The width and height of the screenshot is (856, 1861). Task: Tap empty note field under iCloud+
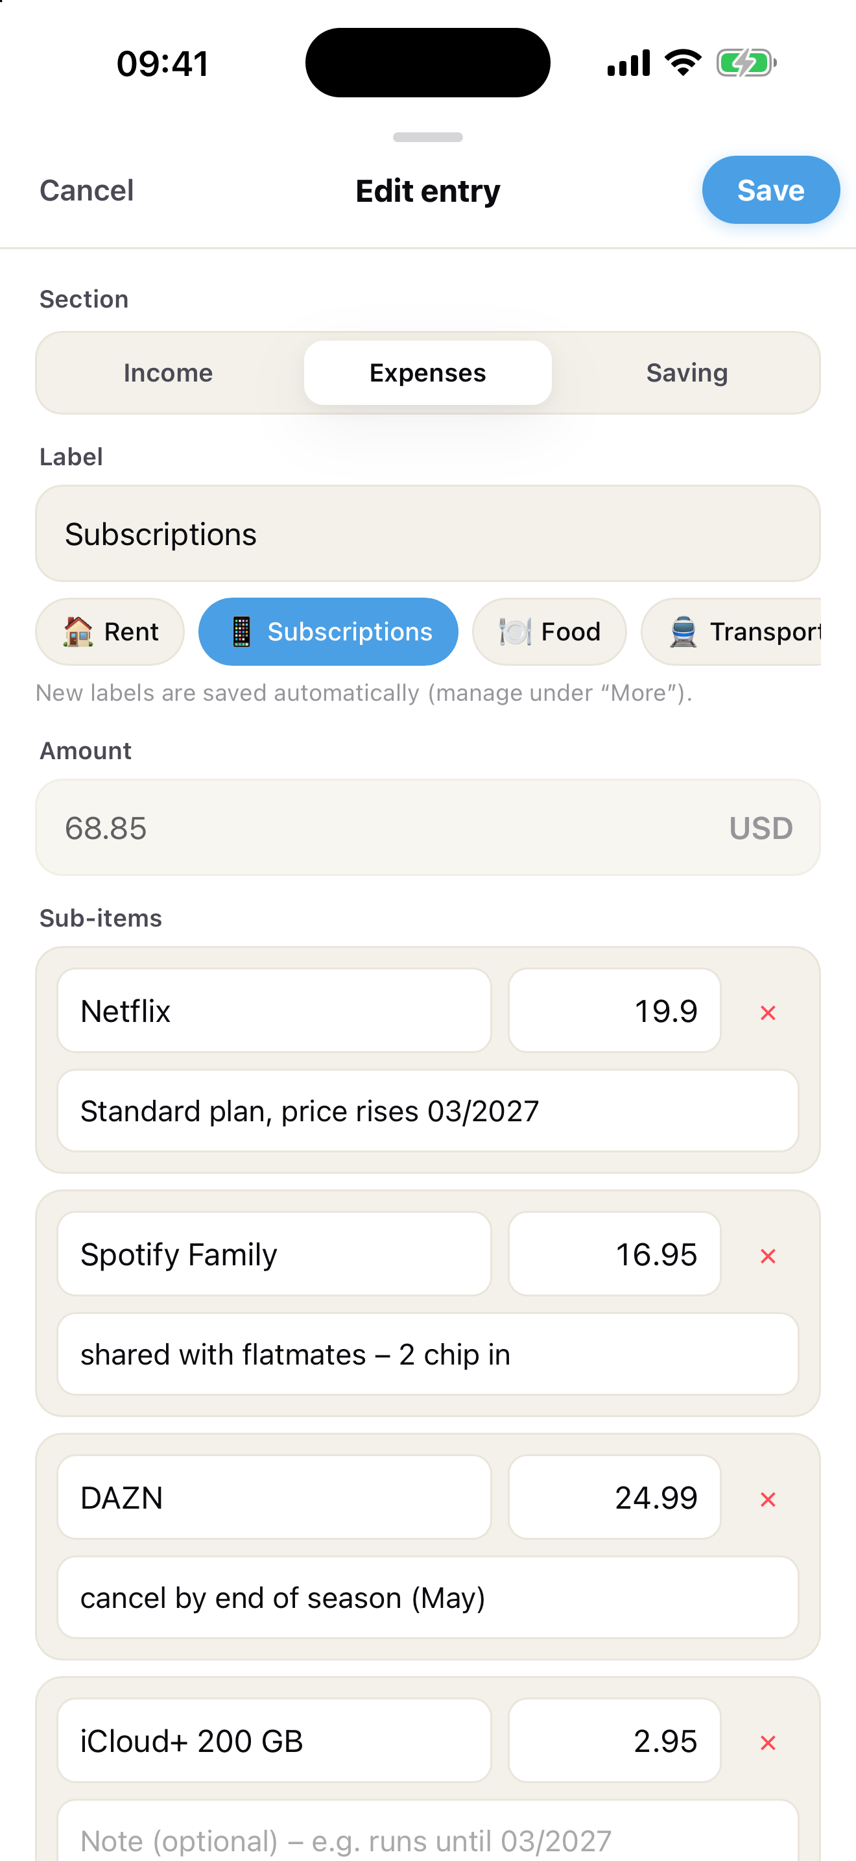point(428,1831)
